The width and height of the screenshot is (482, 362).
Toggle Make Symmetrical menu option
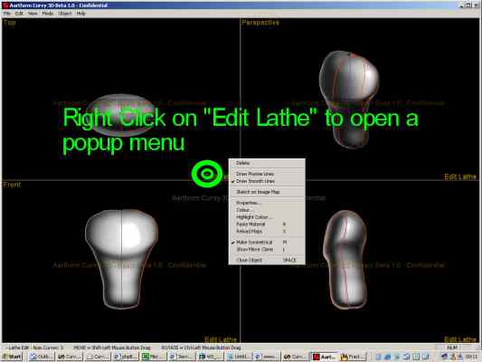(x=254, y=243)
